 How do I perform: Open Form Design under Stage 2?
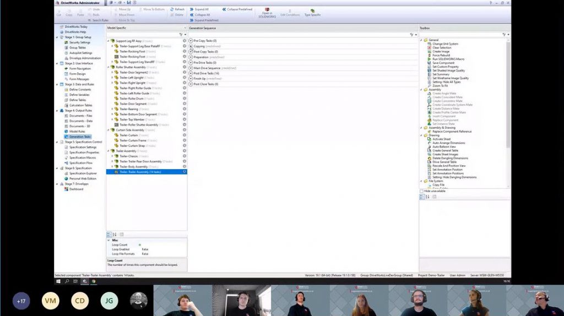[77, 74]
